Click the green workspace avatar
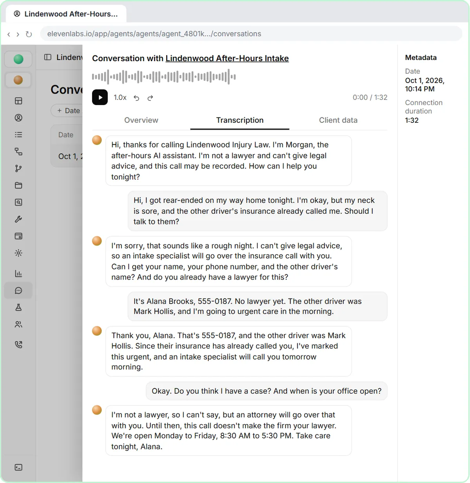This screenshot has height=483, width=470. [18, 59]
